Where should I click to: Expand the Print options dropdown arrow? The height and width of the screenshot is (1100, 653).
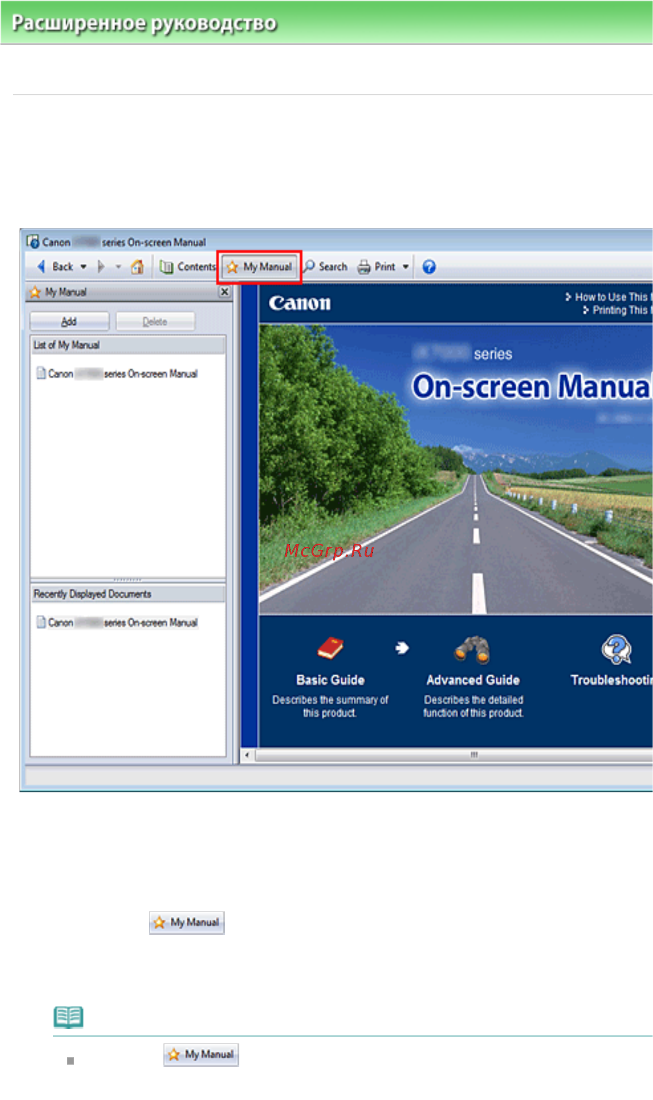click(406, 267)
